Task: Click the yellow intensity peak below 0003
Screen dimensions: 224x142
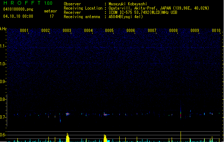Action: [x=68, y=137]
